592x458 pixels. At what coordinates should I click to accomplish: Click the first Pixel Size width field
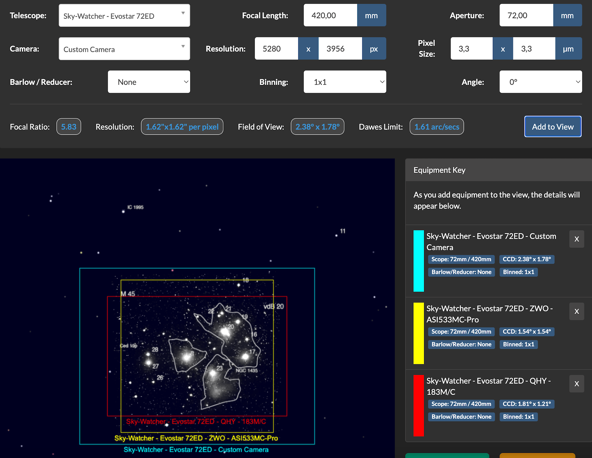point(471,49)
